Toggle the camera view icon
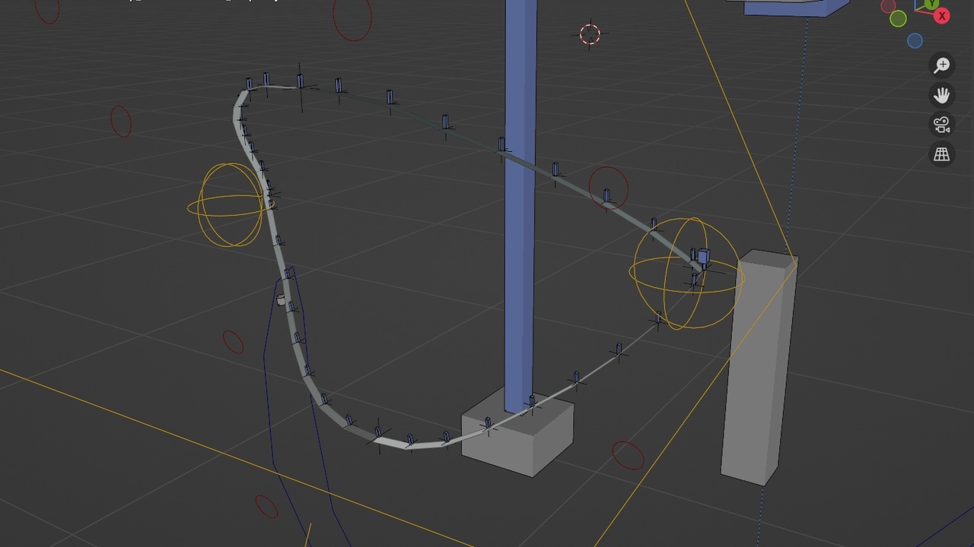The image size is (974, 547). click(x=942, y=125)
